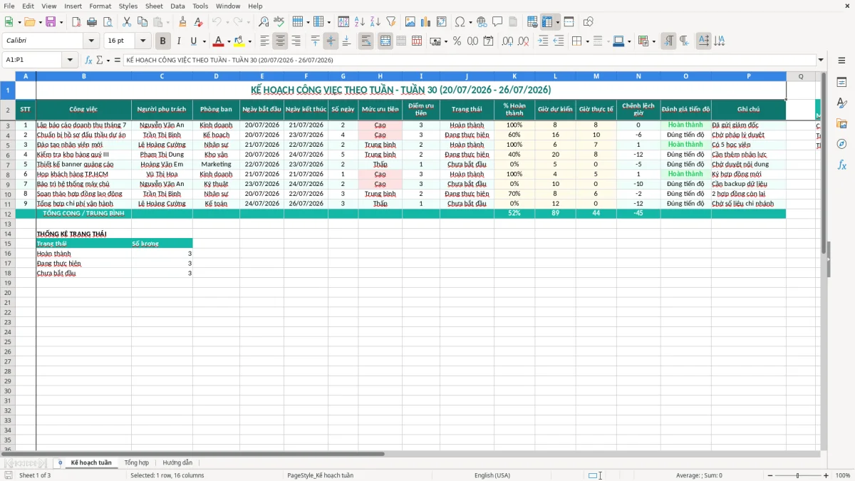The width and height of the screenshot is (855, 481).
Task: Toggle Bold formatting
Action: coord(163,41)
